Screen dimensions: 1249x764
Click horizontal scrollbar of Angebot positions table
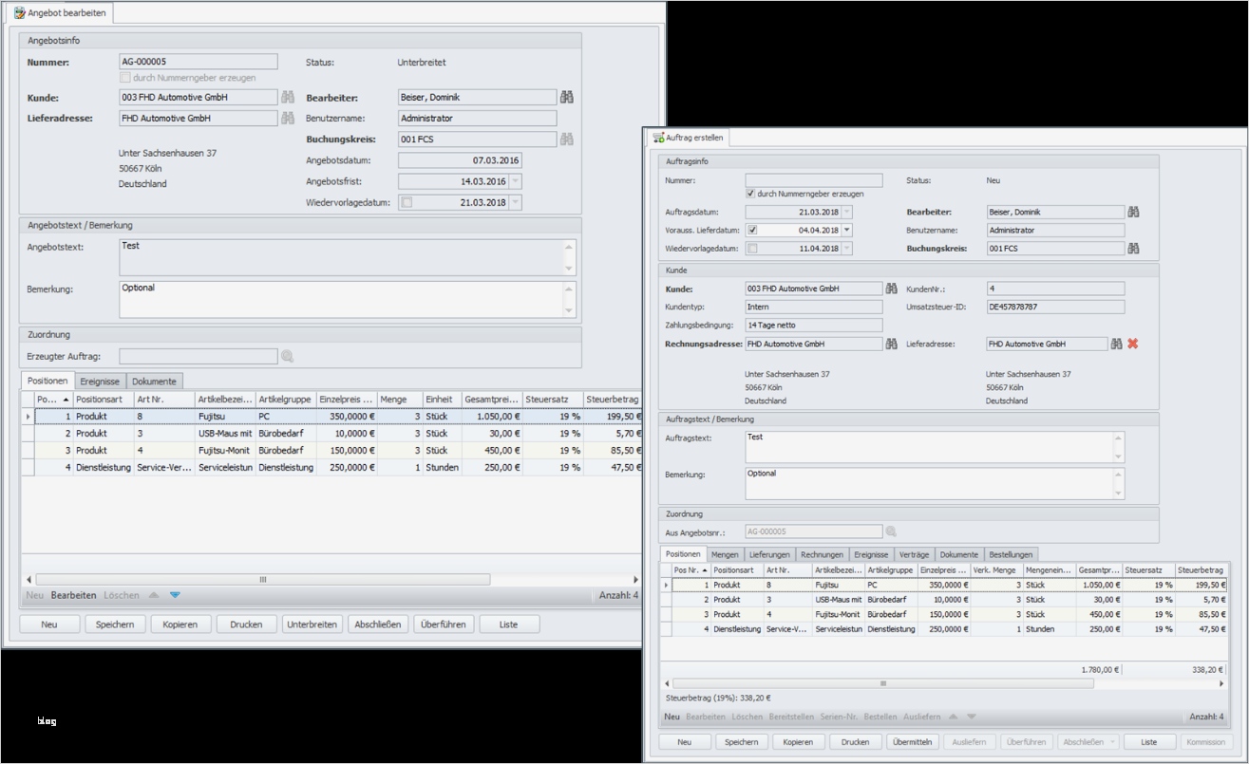coord(263,579)
